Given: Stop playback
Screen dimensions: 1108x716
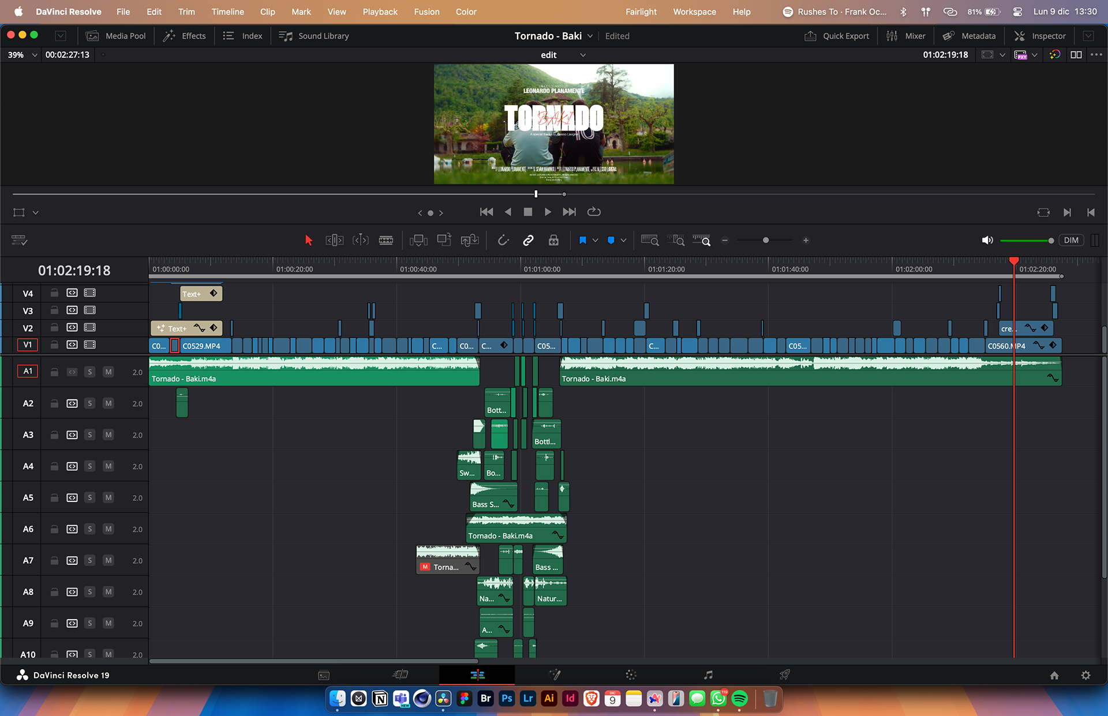Looking at the screenshot, I should click(x=527, y=212).
